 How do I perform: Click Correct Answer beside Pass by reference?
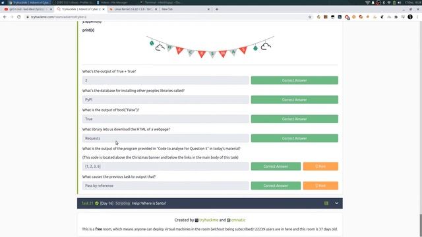(276, 186)
